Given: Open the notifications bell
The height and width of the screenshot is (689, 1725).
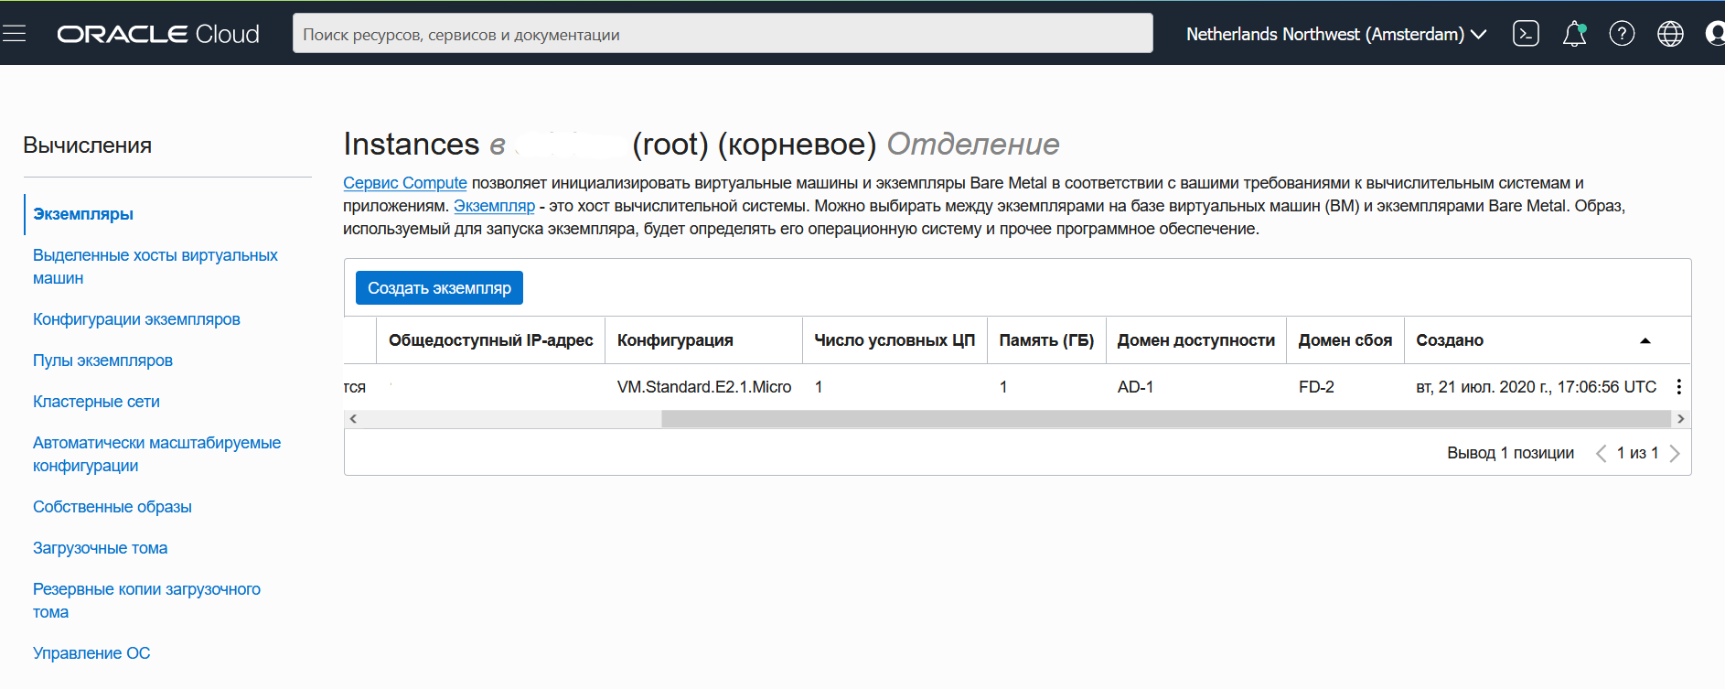Looking at the screenshot, I should pyautogui.click(x=1574, y=34).
